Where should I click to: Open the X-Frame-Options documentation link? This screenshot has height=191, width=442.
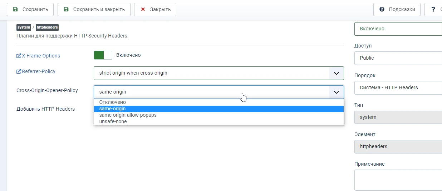(x=41, y=56)
